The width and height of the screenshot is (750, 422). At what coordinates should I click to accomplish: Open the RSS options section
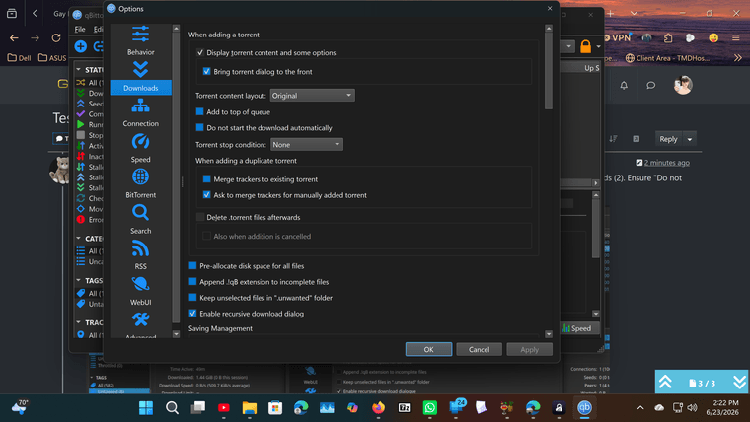pyautogui.click(x=140, y=255)
